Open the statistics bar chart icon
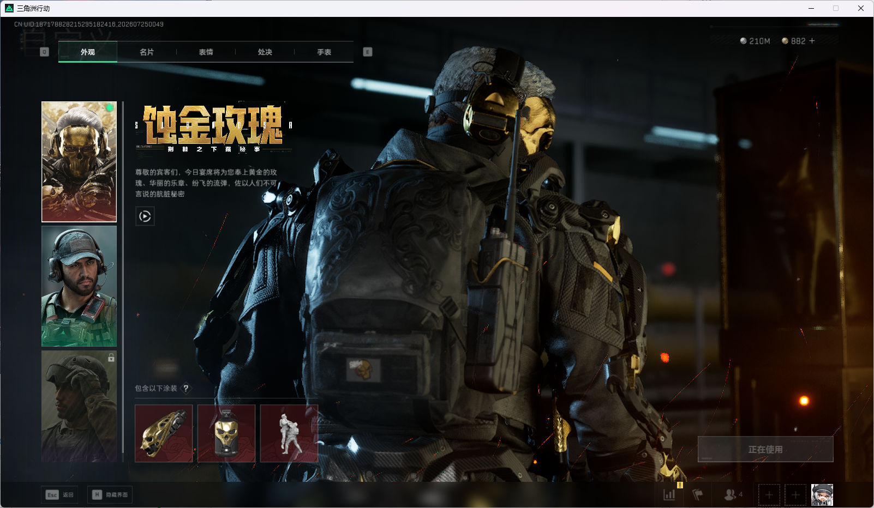 coord(669,494)
